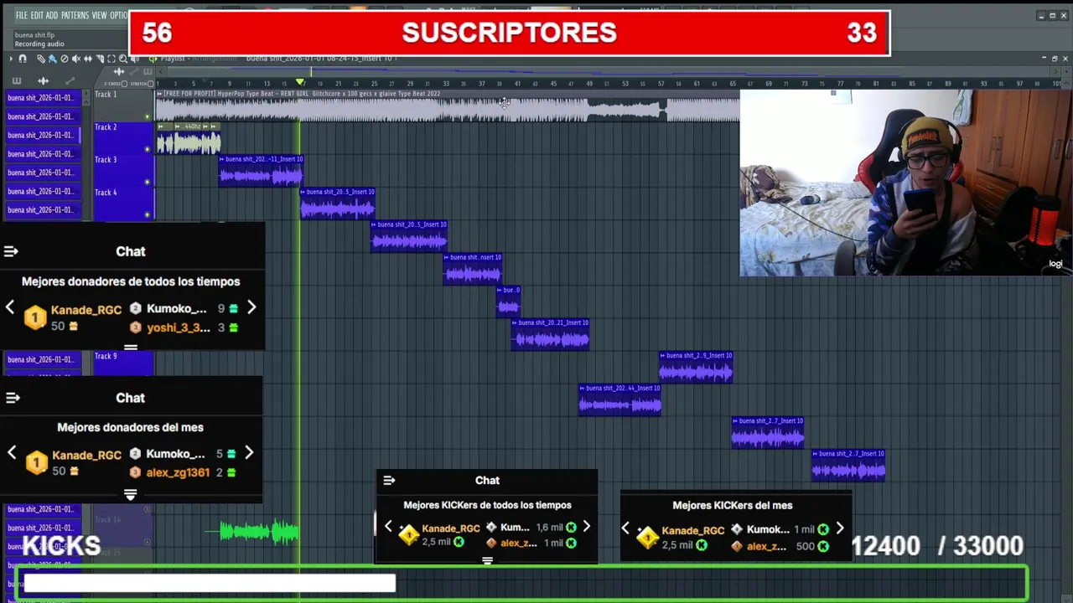Select the Zoom magnifier tool
The width and height of the screenshot is (1073, 603).
[x=123, y=59]
